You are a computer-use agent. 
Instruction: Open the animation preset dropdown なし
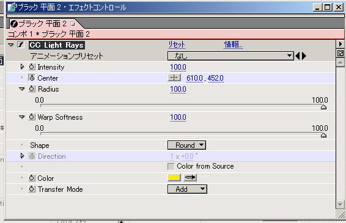(230, 56)
